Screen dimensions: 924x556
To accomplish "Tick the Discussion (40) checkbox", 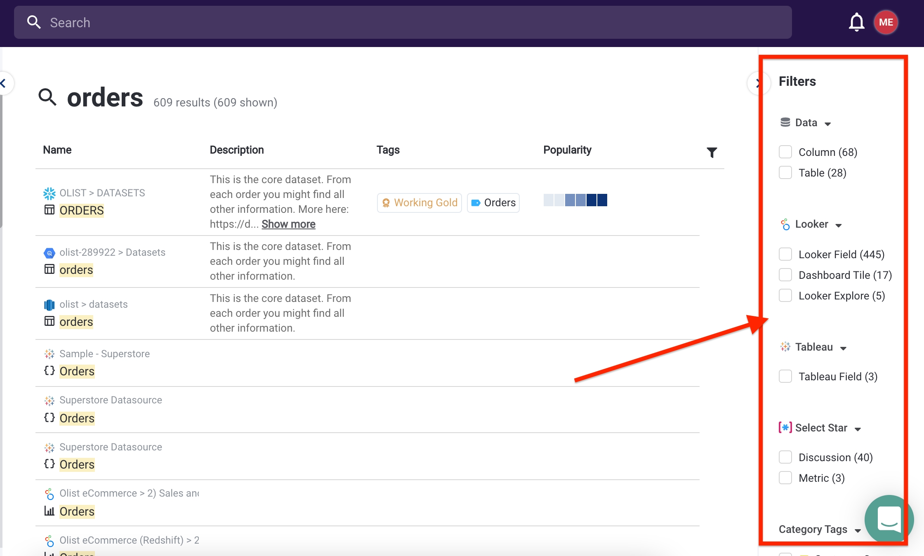I will click(x=785, y=457).
